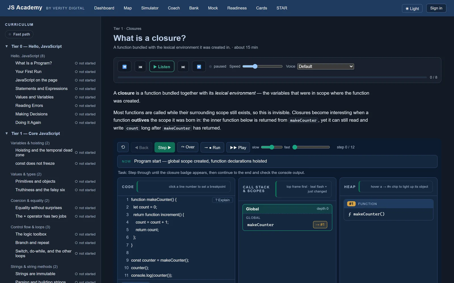Select the ƒ makeCounter() heap object
454x283 pixels.
(x=388, y=214)
